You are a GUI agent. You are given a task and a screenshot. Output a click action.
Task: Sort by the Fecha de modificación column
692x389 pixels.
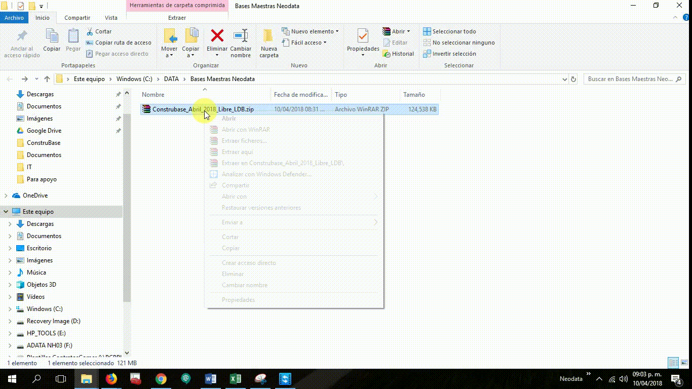[x=301, y=95]
